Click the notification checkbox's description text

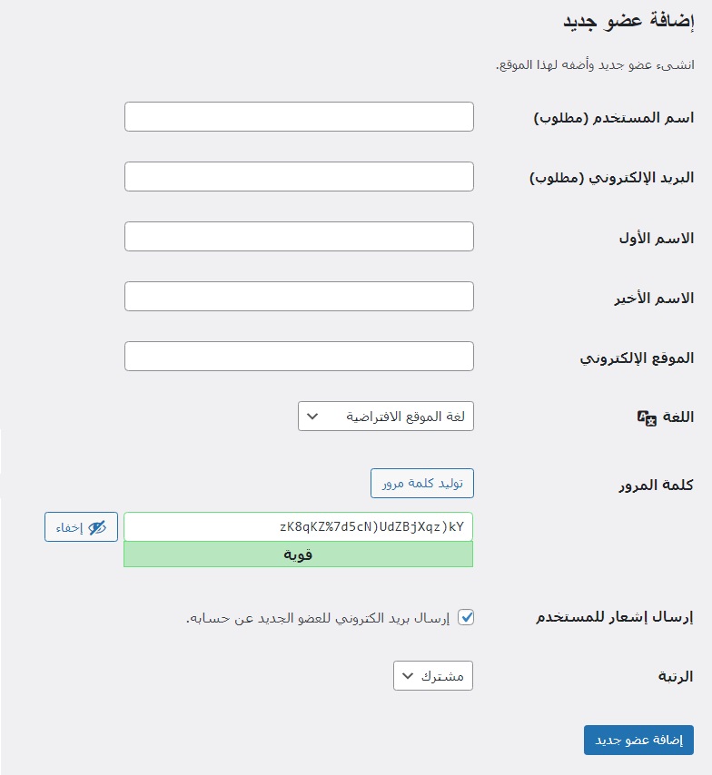[318, 618]
